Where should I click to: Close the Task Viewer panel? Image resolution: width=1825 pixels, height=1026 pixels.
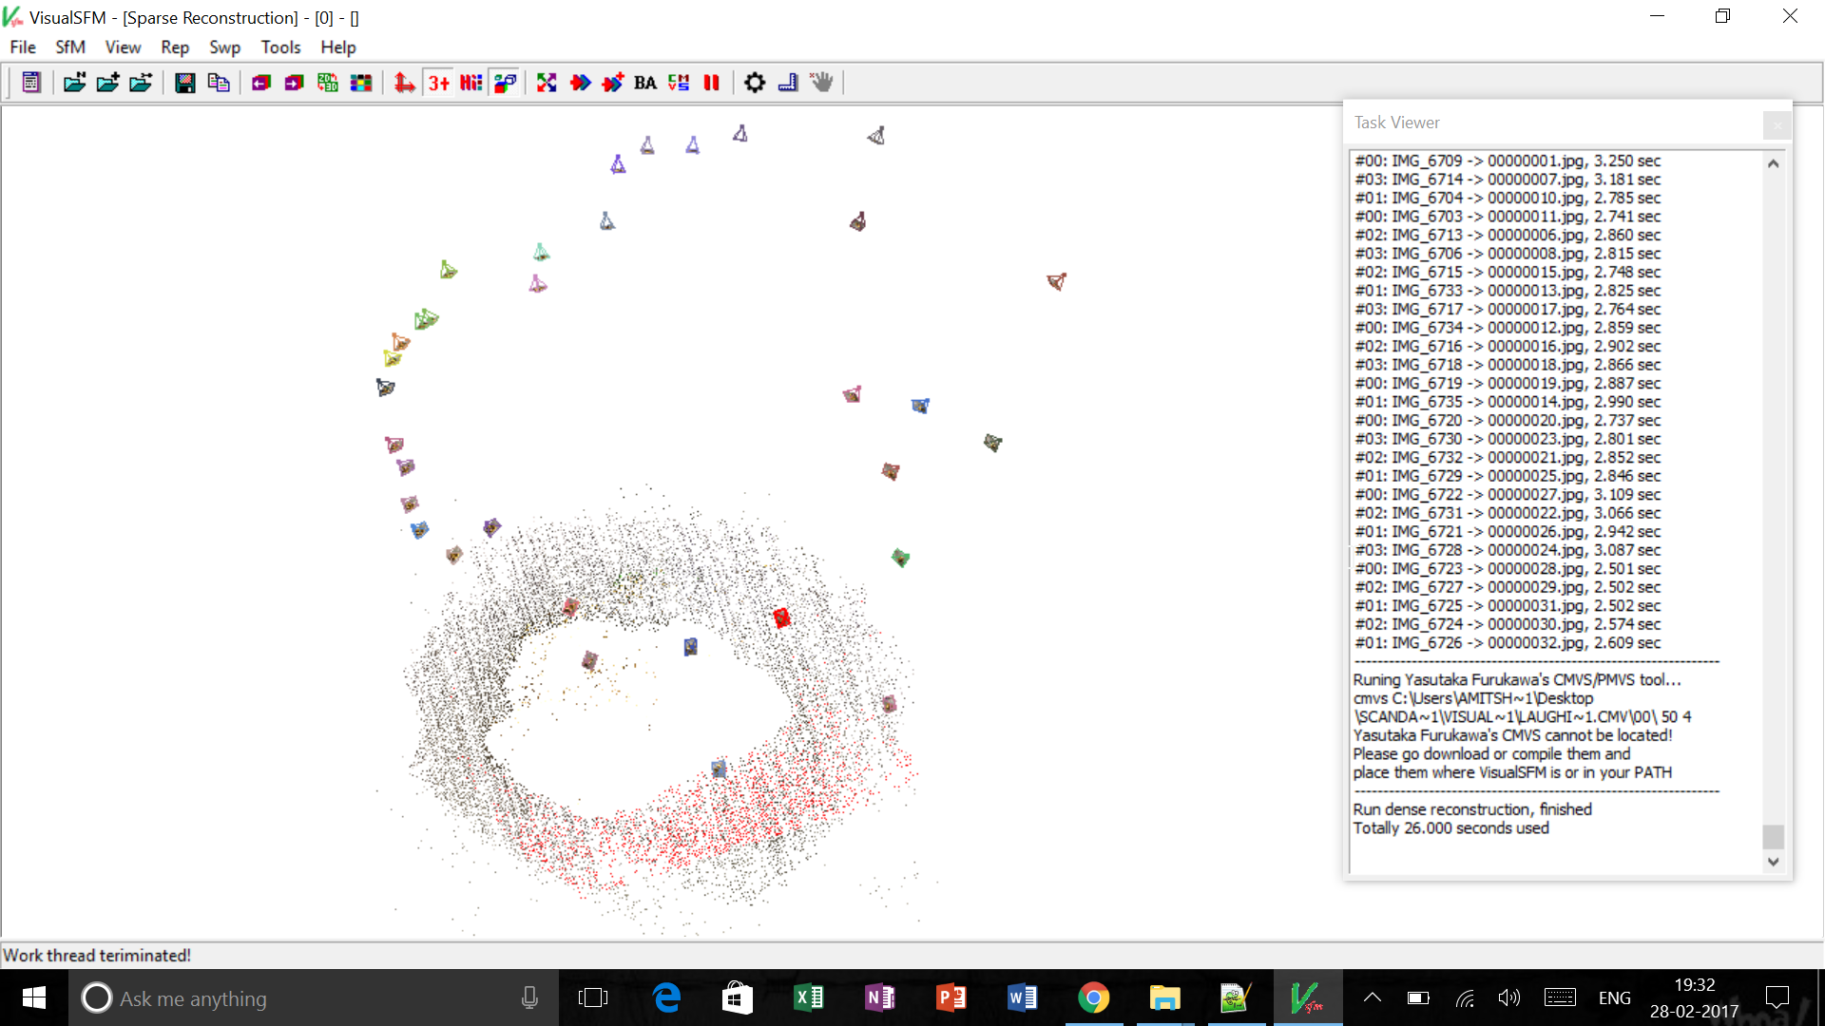coord(1777,124)
